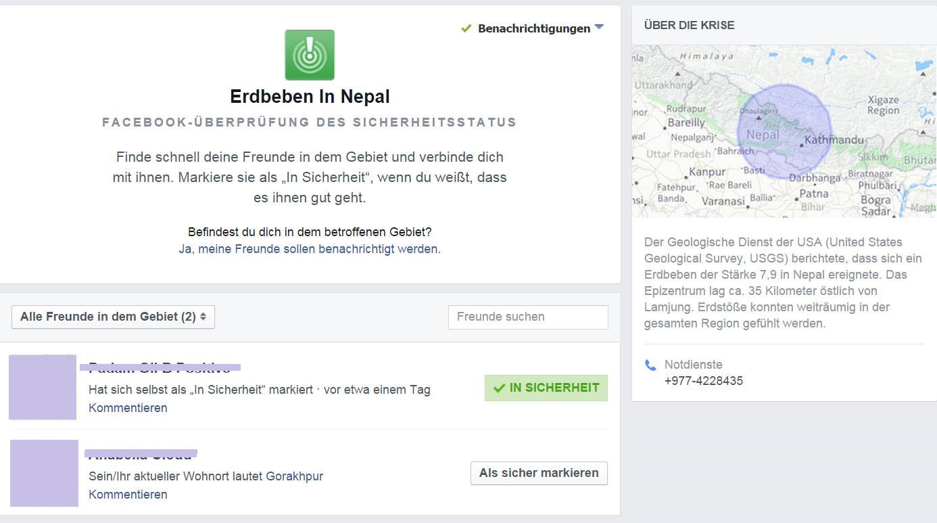
Task: Toggle the Benachrichtigungen notifications label
Action: 534,28
